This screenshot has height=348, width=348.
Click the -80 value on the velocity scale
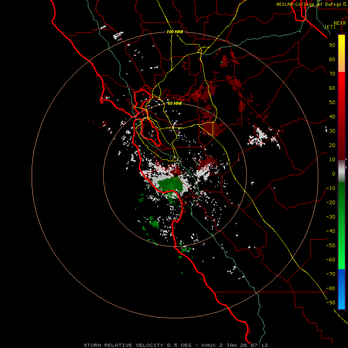[331, 288]
